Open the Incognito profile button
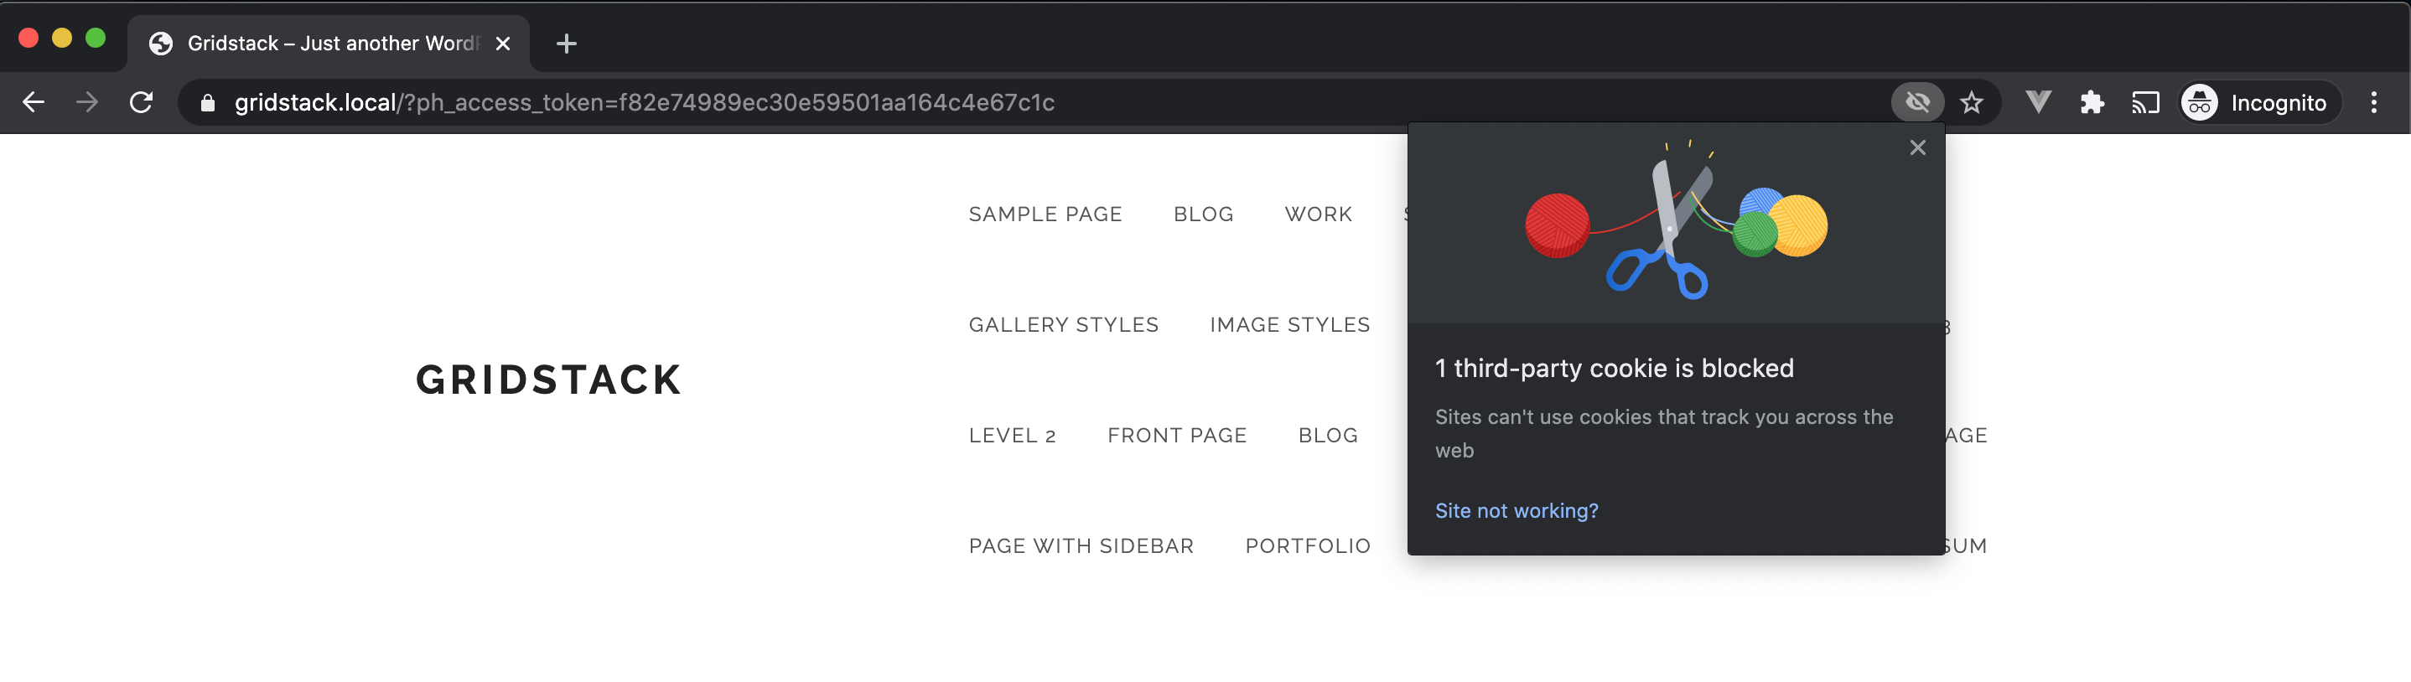The height and width of the screenshot is (682, 2411). (2258, 102)
